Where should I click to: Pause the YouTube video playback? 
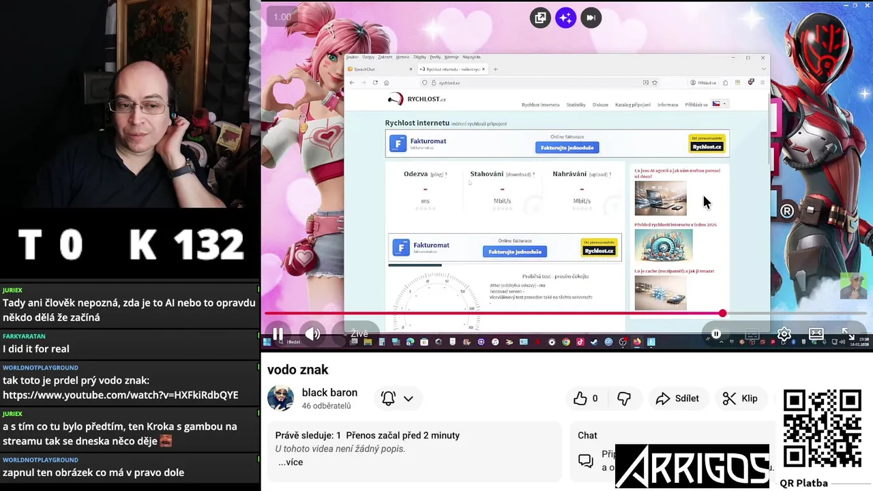(278, 334)
